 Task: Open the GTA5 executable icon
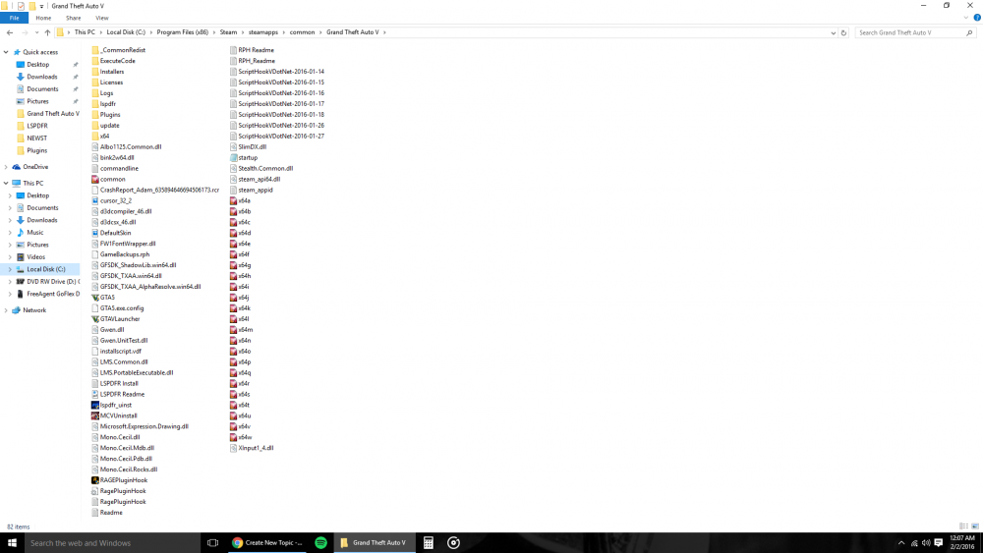(95, 298)
